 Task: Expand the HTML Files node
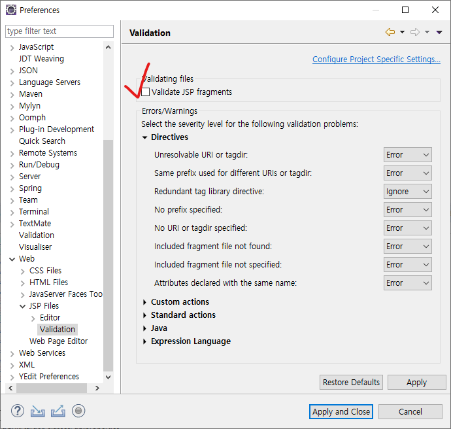[23, 283]
